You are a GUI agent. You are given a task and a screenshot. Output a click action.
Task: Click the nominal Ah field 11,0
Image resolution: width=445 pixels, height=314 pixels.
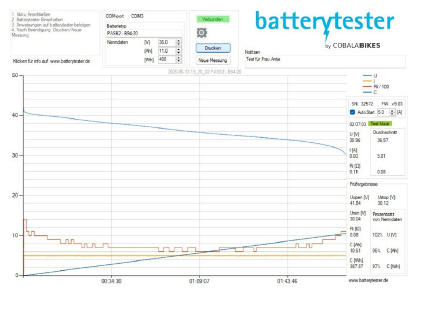(x=167, y=51)
